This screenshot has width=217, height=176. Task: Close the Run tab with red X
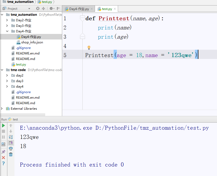coord(3,158)
